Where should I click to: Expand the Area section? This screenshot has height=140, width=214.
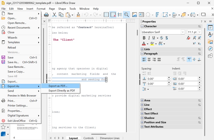[x=142, y=100]
